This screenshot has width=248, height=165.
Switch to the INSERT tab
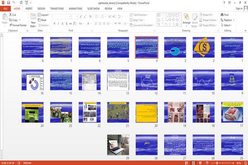29,9
